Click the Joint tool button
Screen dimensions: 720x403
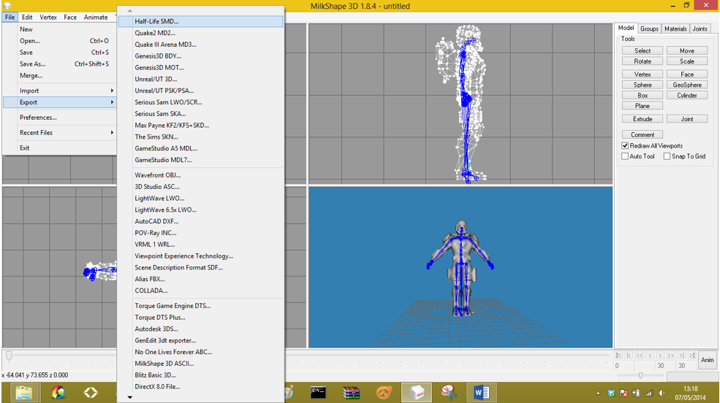pyautogui.click(x=687, y=119)
